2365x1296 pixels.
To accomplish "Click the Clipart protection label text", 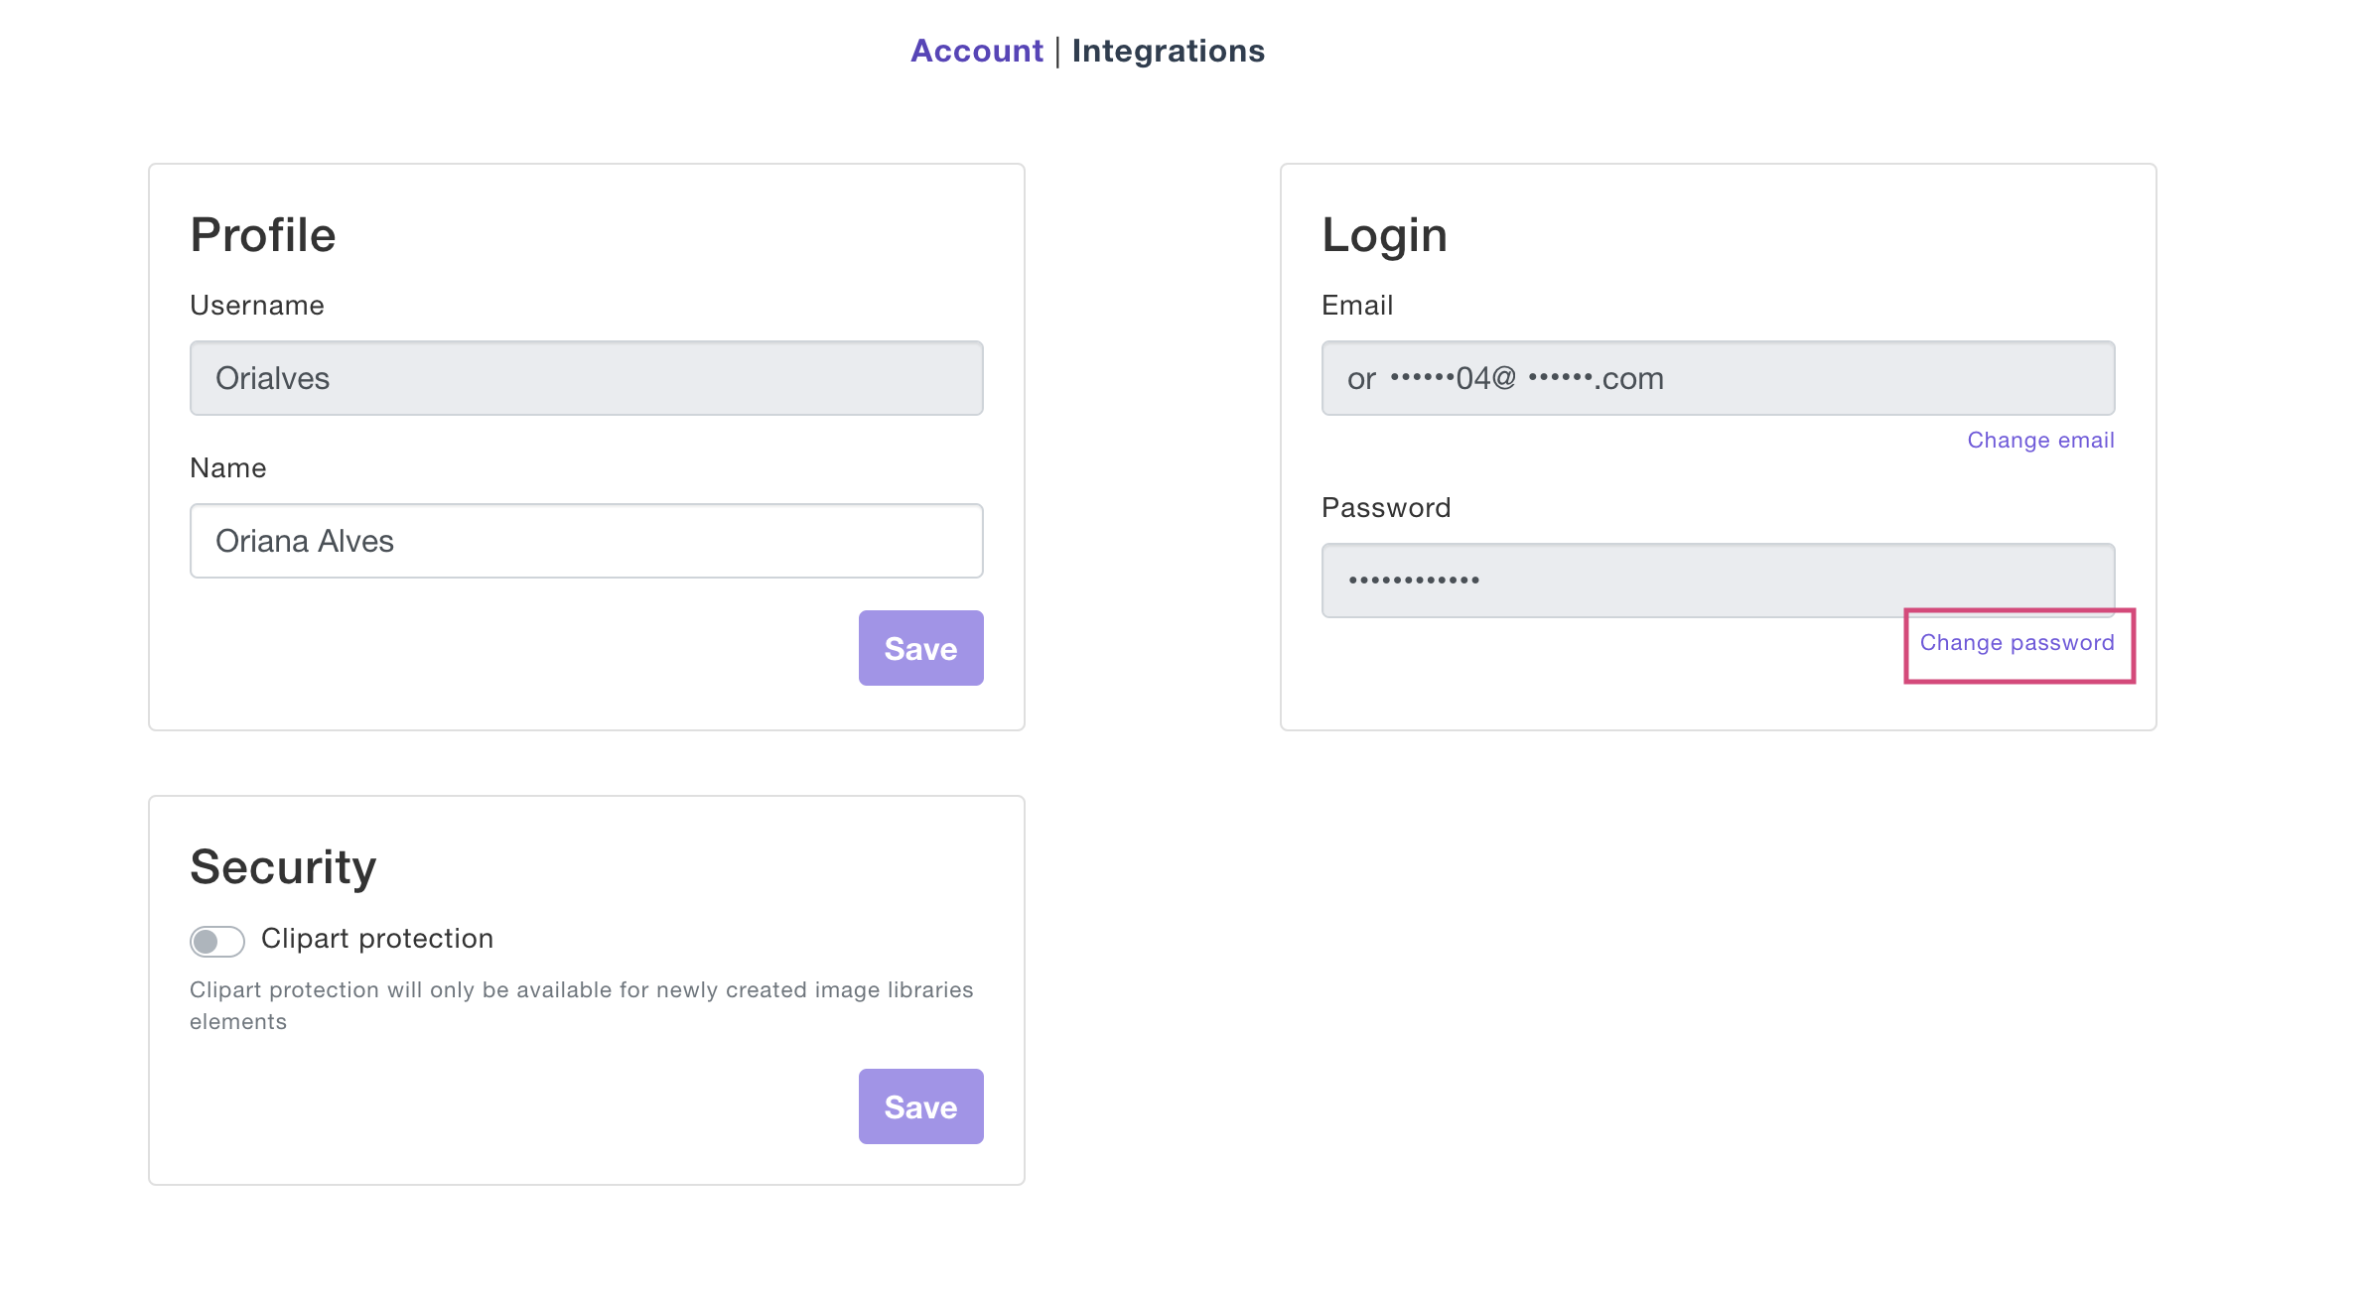I will pos(376,939).
